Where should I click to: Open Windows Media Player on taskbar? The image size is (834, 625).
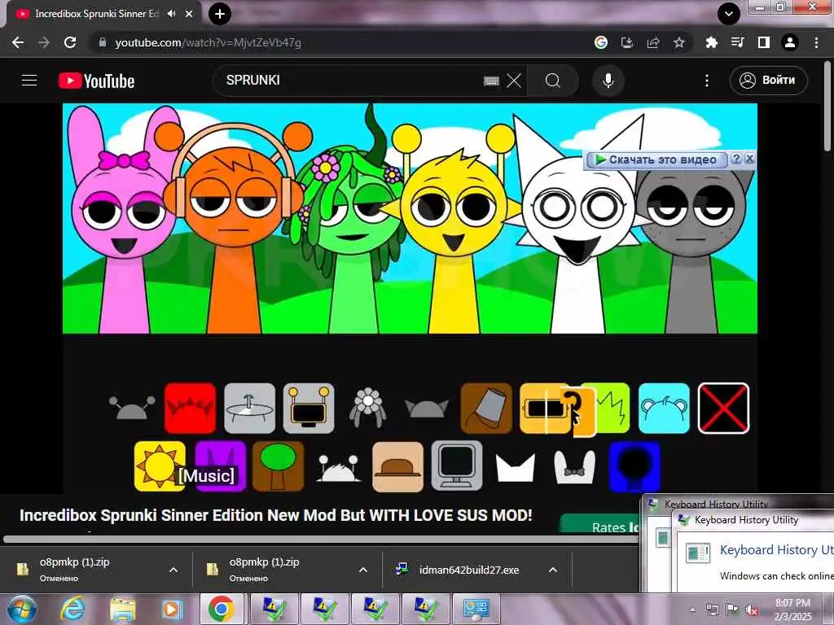tap(171, 609)
